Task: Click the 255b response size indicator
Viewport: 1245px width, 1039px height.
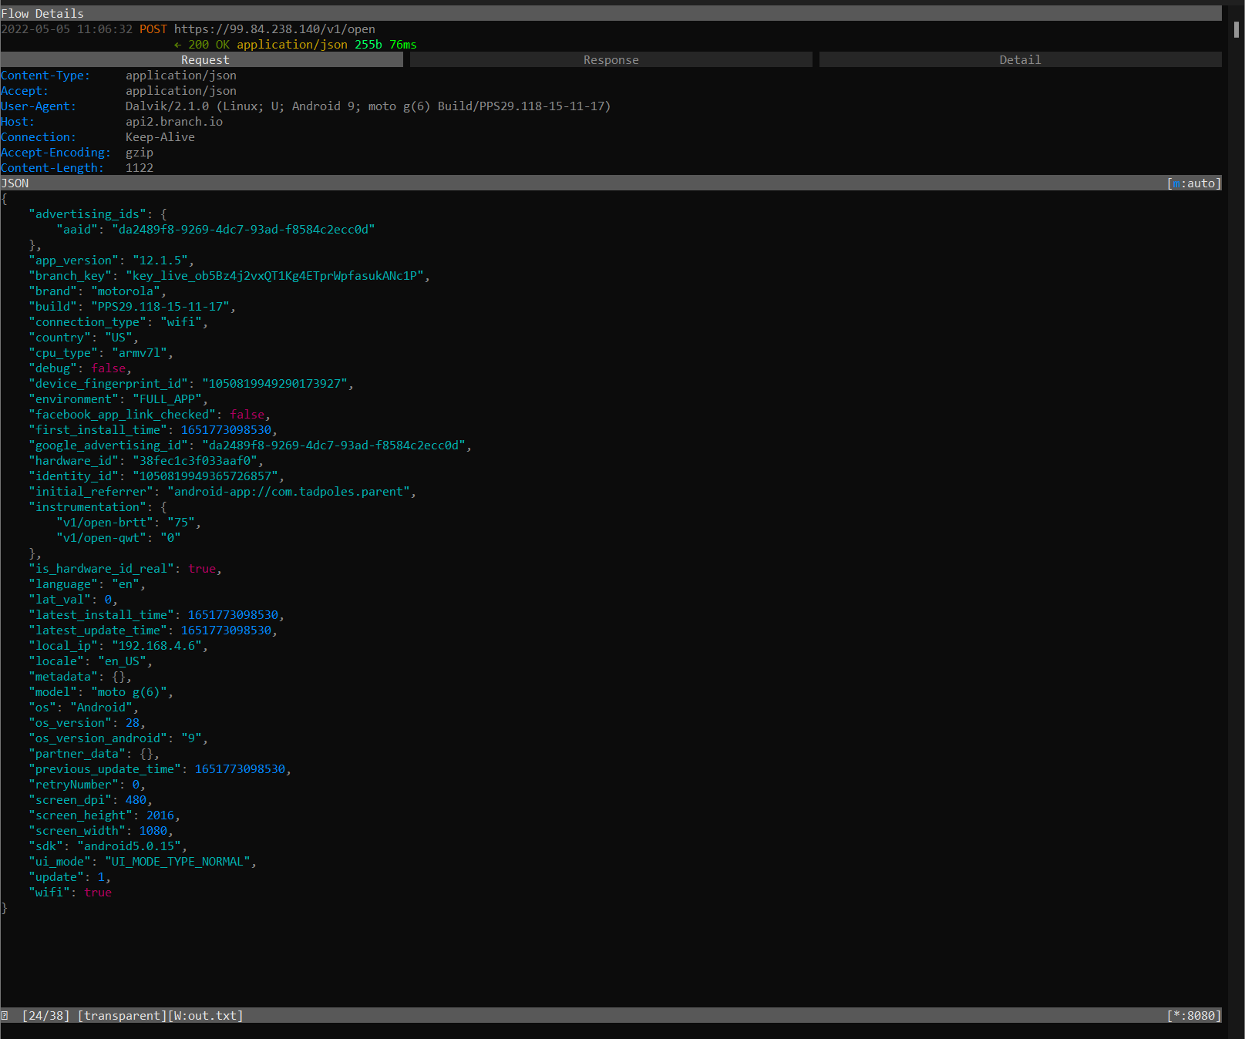Action: click(x=366, y=45)
